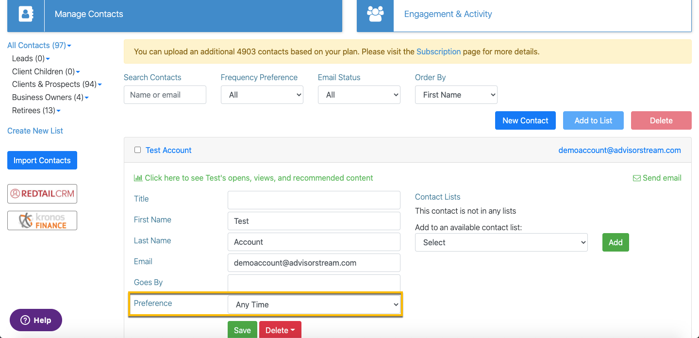Click the Email field in the contact form
Viewport: 699px width, 338px height.
pos(314,263)
